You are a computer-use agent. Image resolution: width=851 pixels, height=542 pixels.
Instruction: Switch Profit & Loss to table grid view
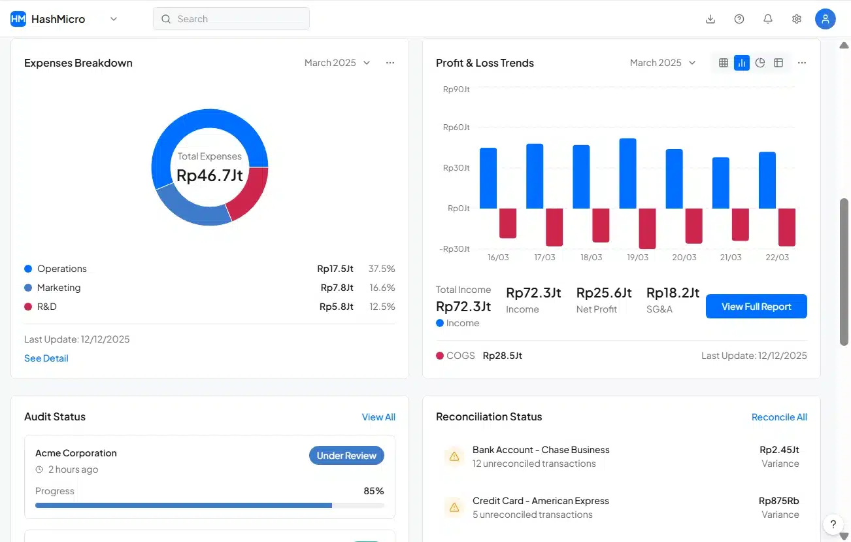point(724,63)
